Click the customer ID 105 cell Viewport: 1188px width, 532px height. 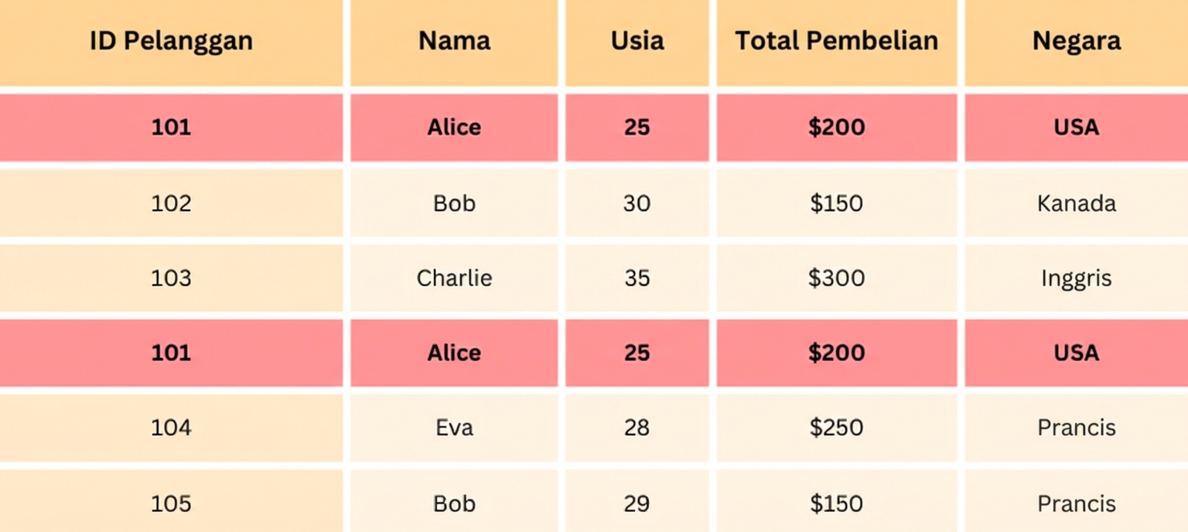[x=171, y=503]
